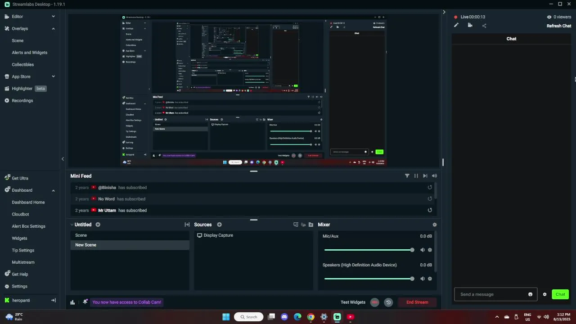
Task: Click the heropanti account name
Action: tap(21, 301)
